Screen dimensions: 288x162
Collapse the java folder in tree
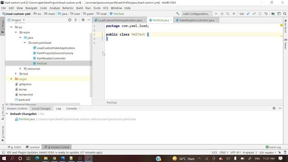(20, 37)
